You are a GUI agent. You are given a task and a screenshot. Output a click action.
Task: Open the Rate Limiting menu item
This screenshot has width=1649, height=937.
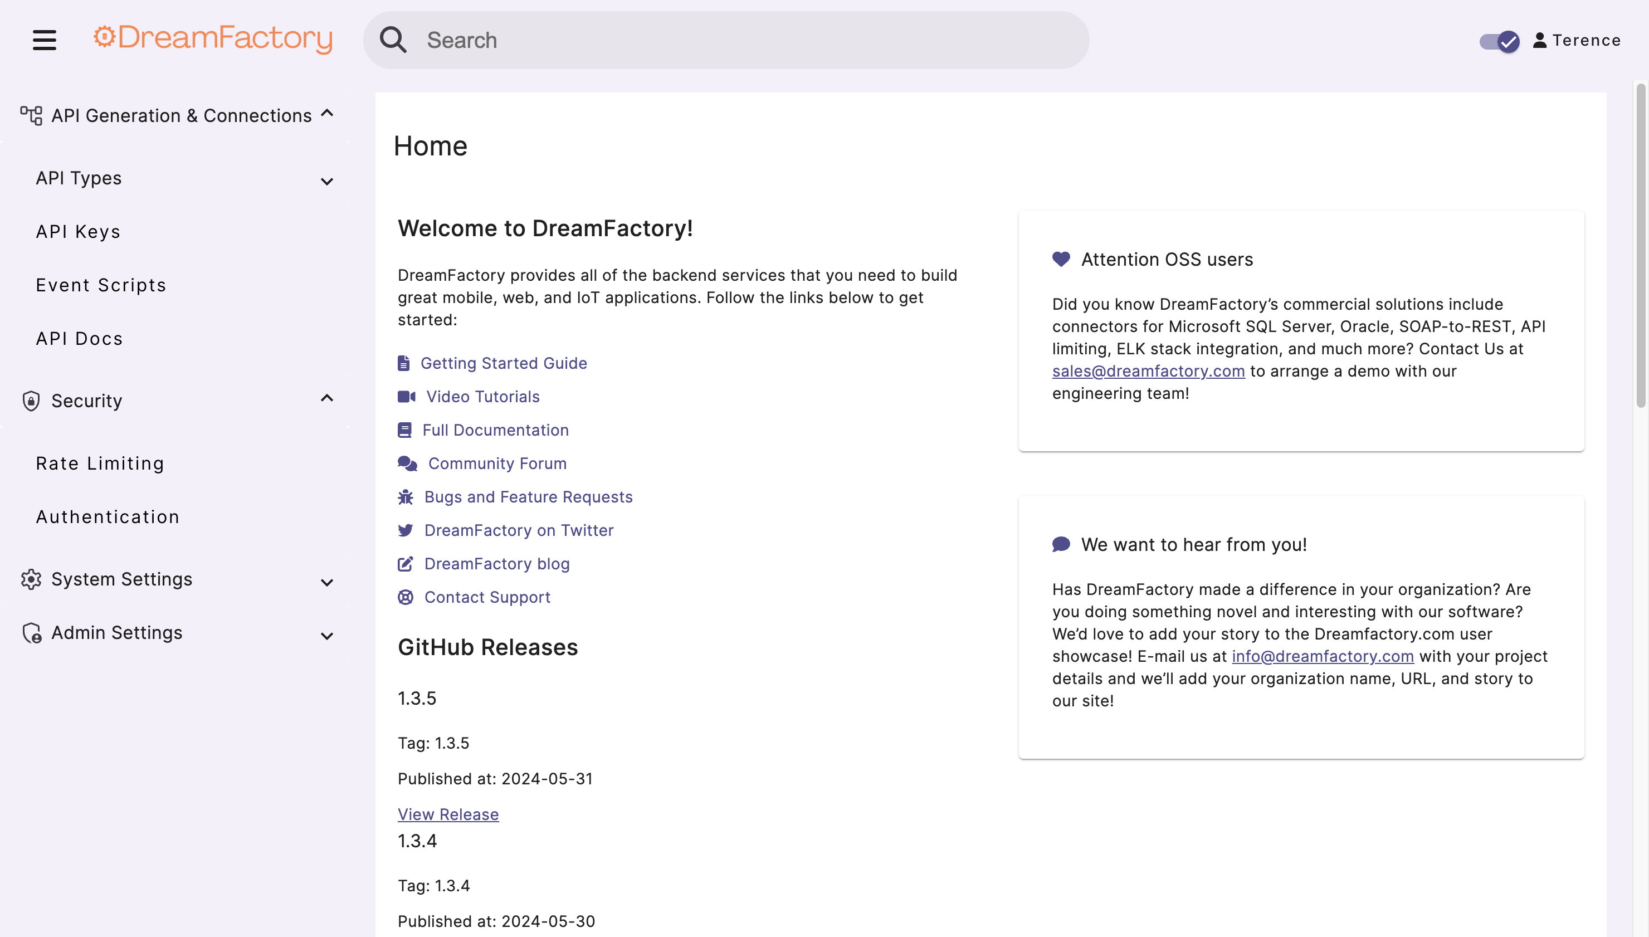(100, 463)
